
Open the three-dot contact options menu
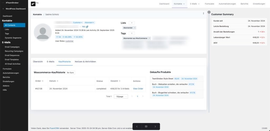[x=203, y=13]
